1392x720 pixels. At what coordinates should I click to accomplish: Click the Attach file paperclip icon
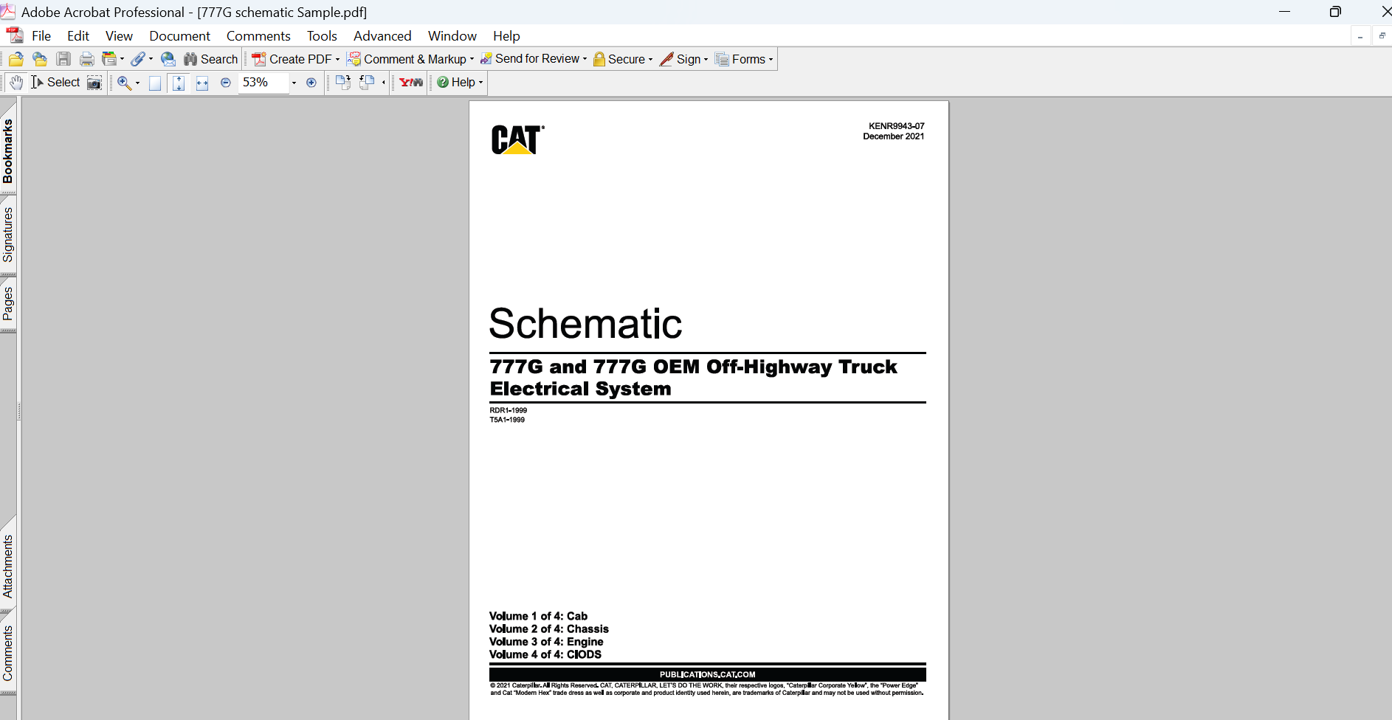(138, 59)
